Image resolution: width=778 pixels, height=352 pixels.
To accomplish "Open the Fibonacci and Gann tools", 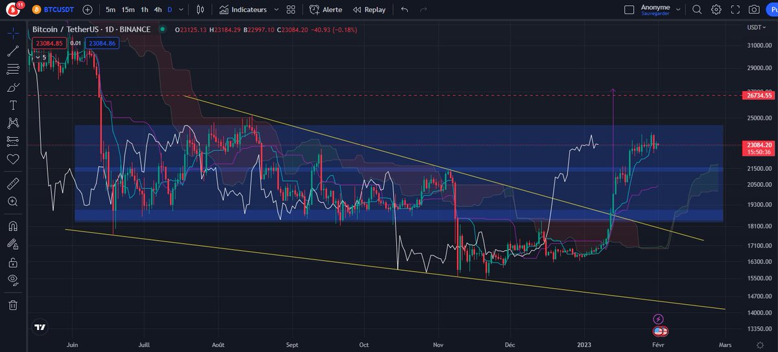I will (x=13, y=69).
